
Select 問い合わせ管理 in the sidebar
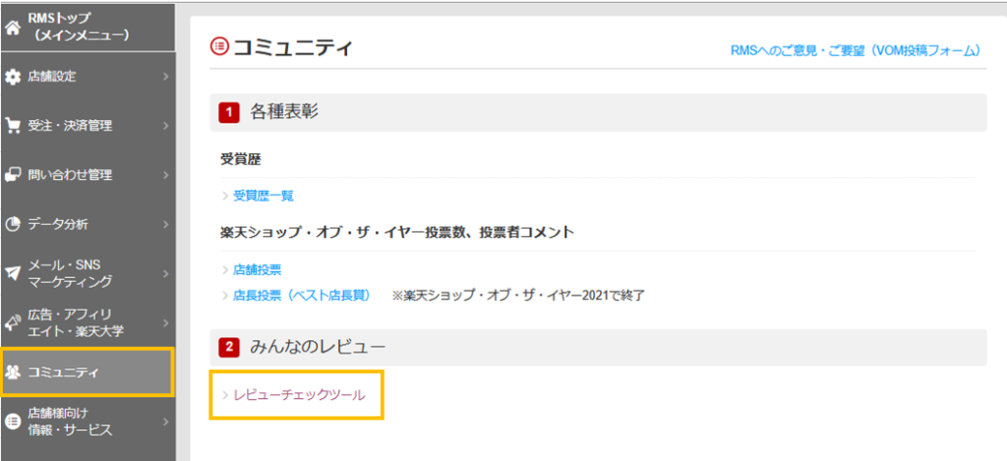click(x=88, y=175)
